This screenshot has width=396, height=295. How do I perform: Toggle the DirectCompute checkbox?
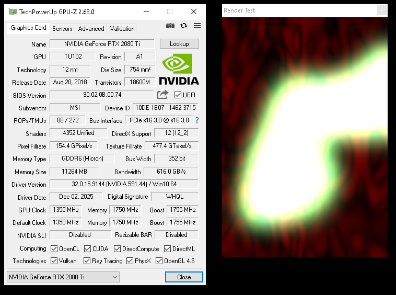[117, 249]
